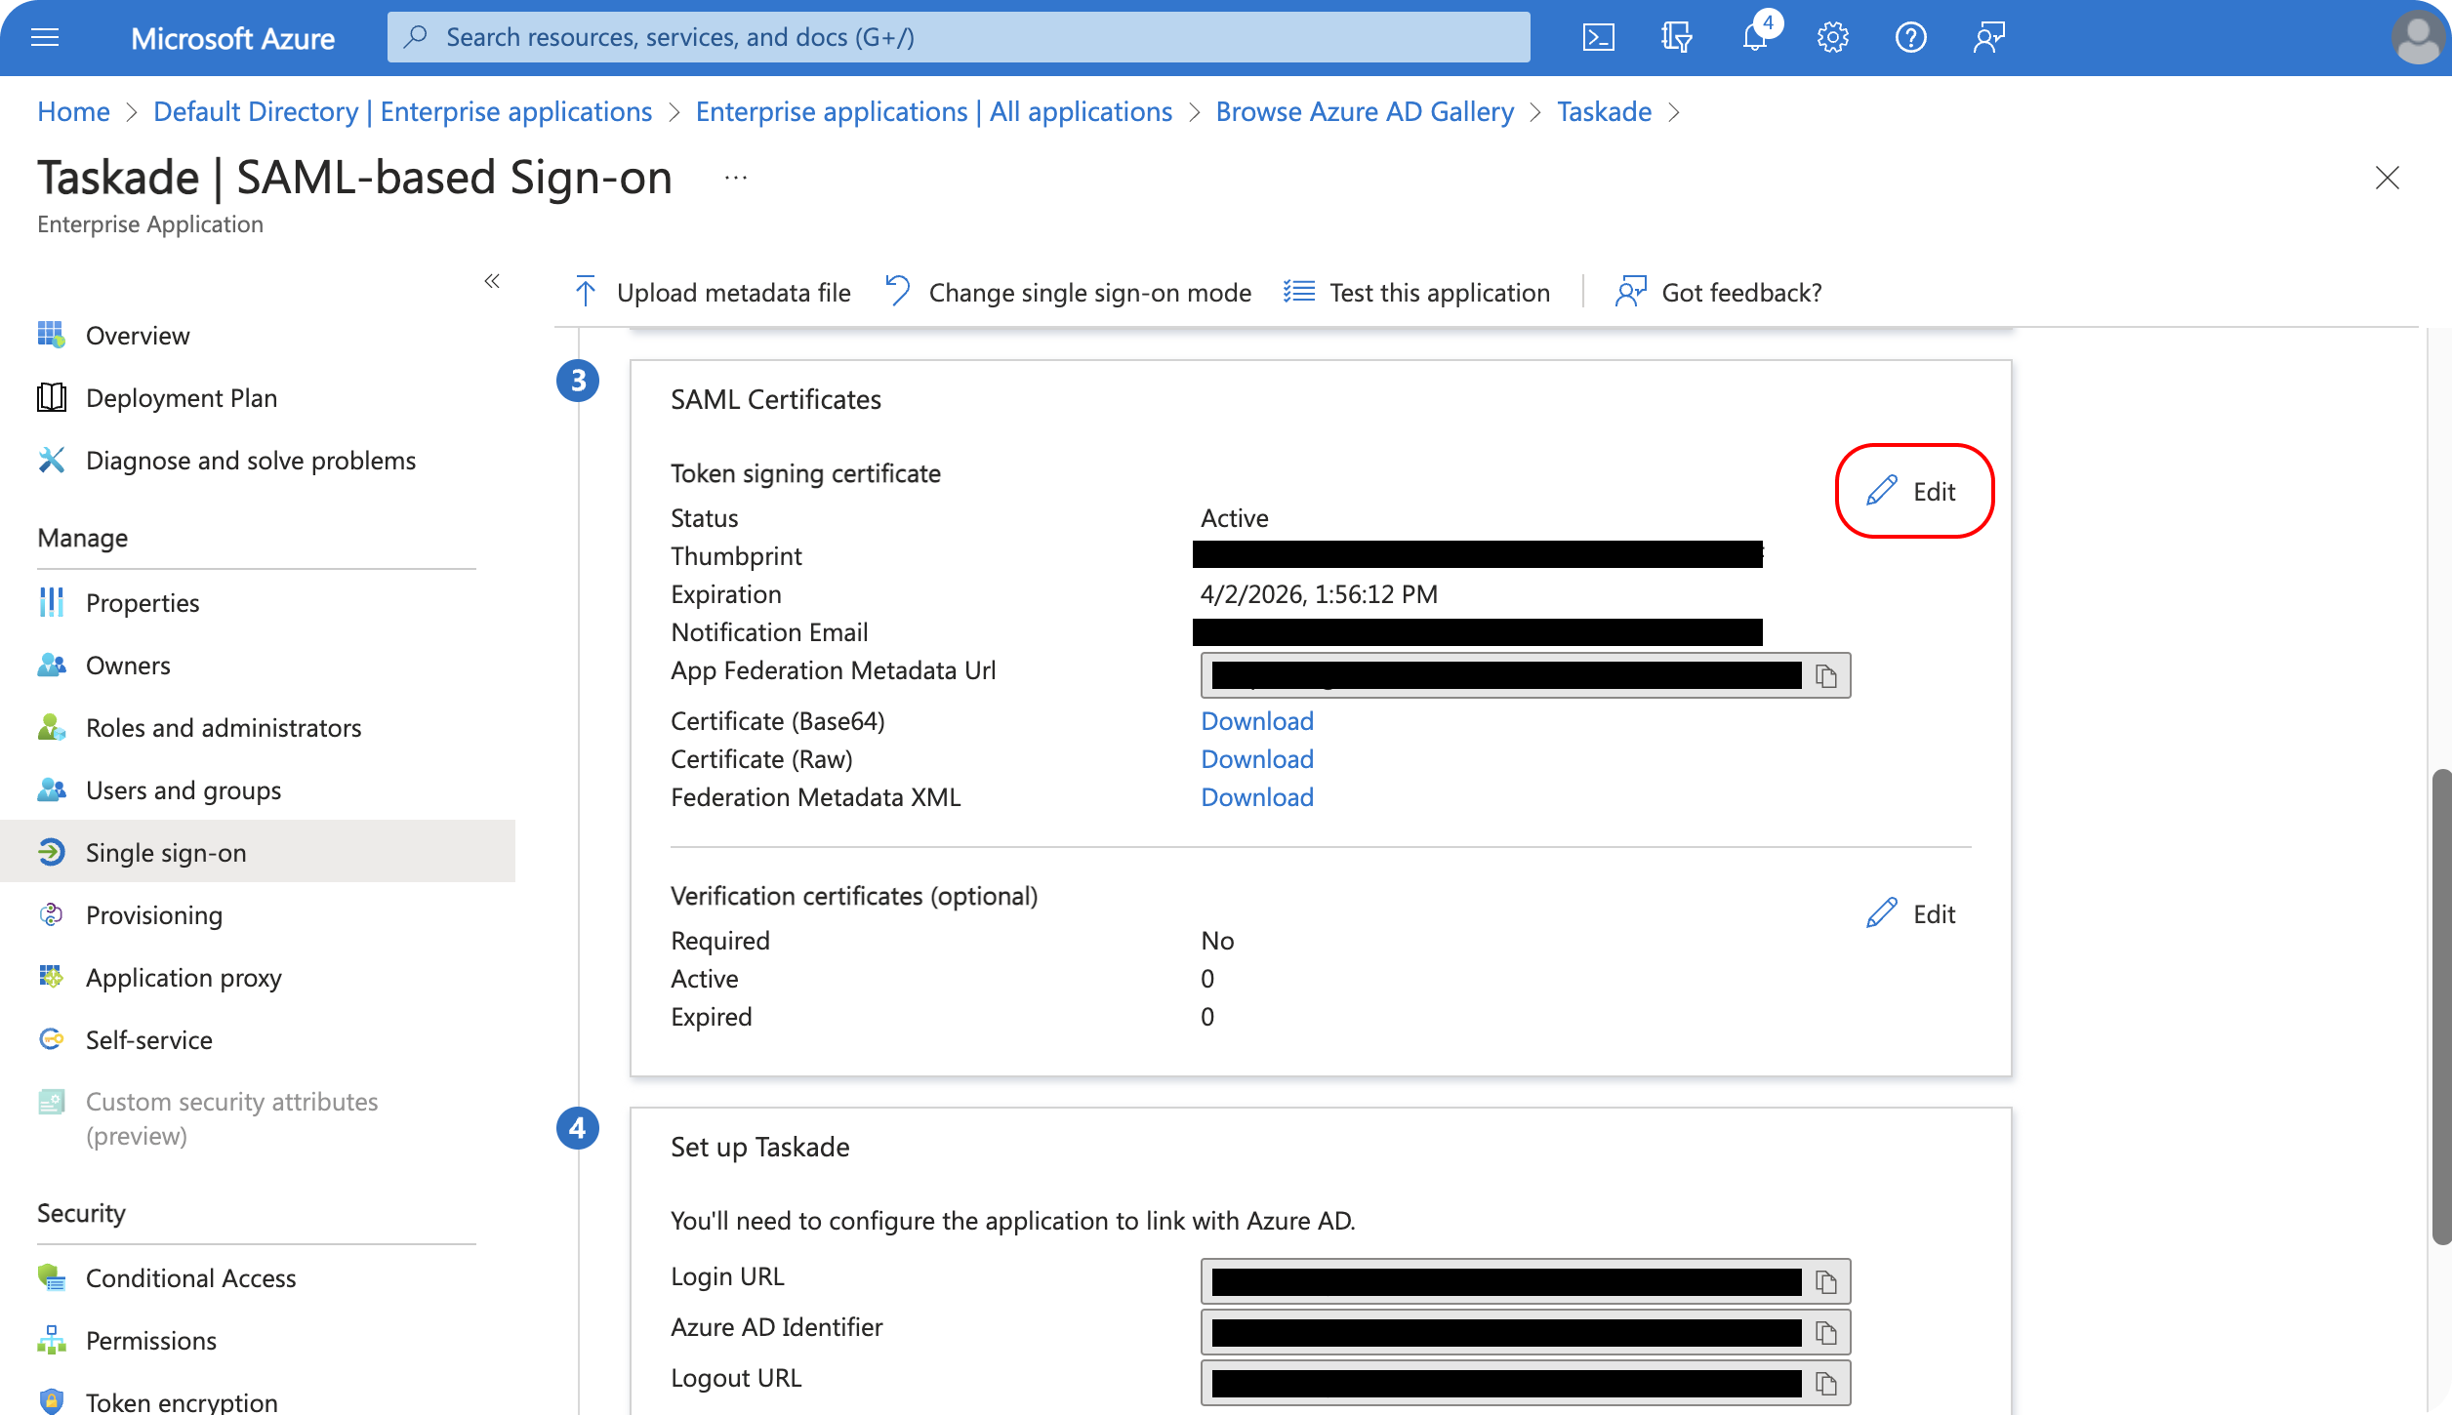Copy the Login URL value
This screenshot has height=1415, width=2452.
1825,1281
